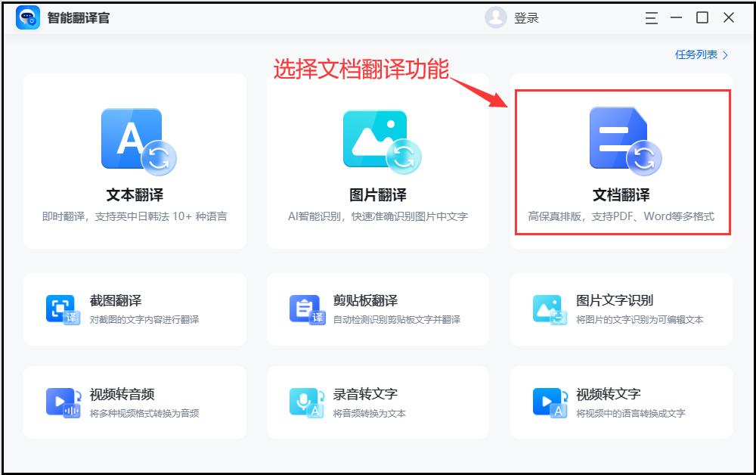Open the hamburger menu in the title bar
The image size is (756, 475).
coord(651,17)
